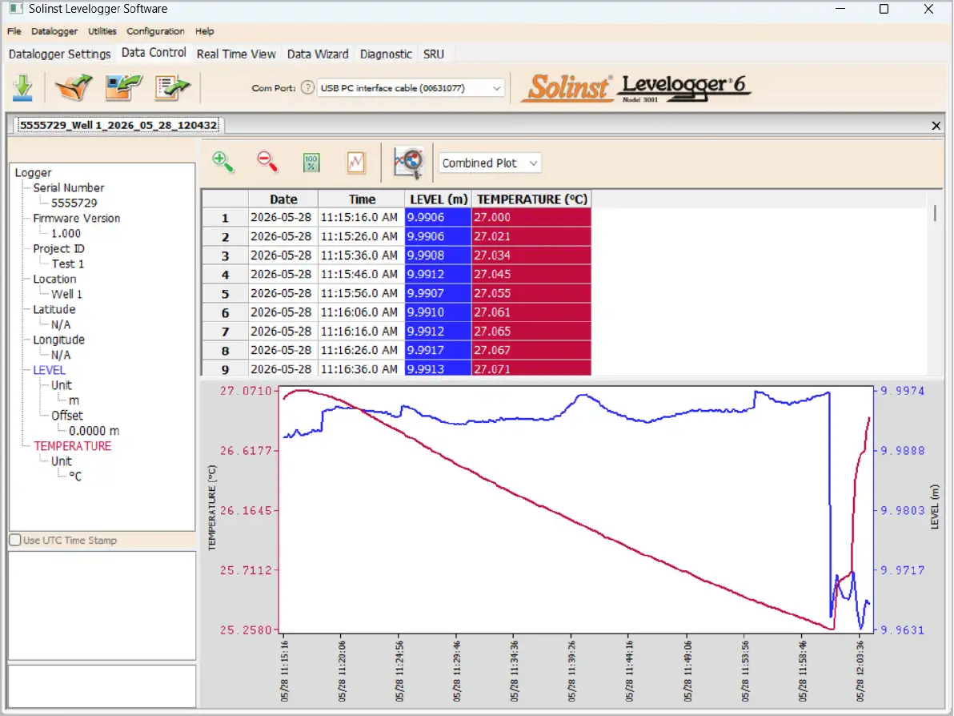Open the Datalogger menu
Image resolution: width=954 pixels, height=716 pixels.
tap(54, 31)
